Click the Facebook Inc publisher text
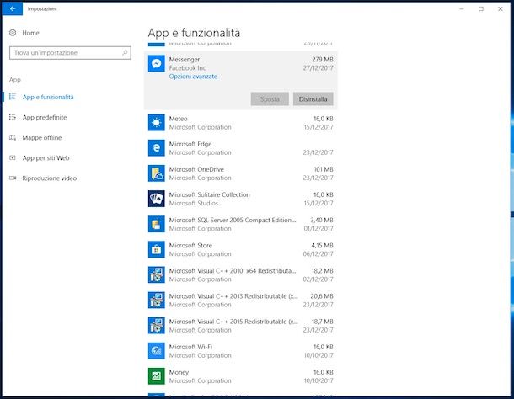 click(x=187, y=68)
